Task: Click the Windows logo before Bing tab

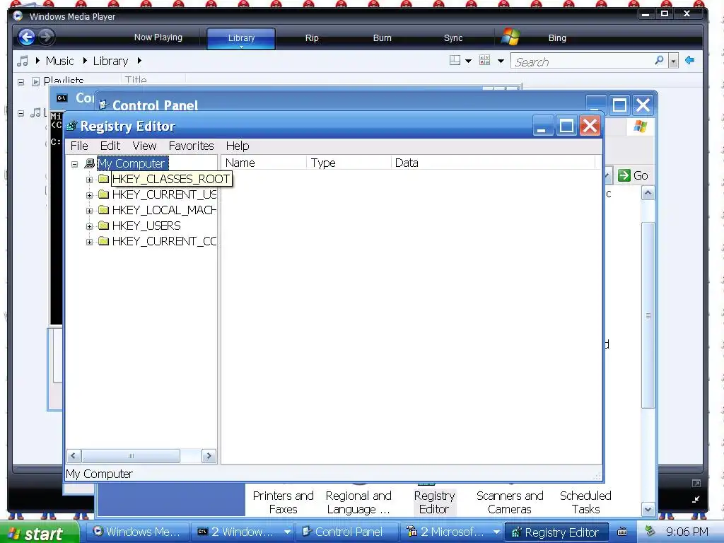Action: tap(510, 37)
